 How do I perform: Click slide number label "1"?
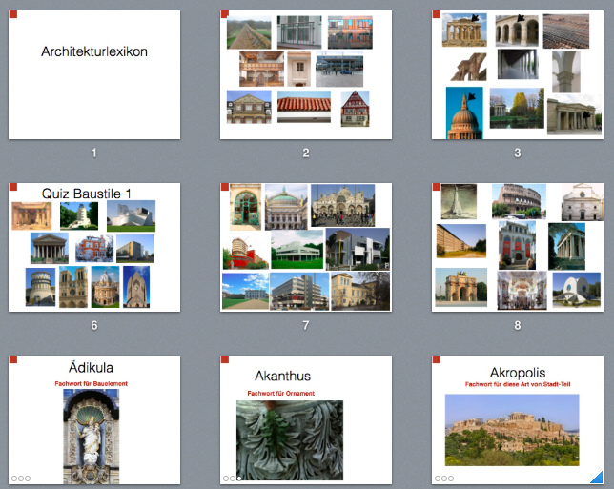[94, 153]
